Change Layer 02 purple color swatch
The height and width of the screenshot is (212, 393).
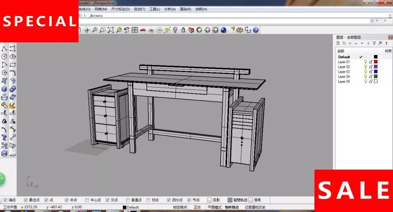click(376, 67)
